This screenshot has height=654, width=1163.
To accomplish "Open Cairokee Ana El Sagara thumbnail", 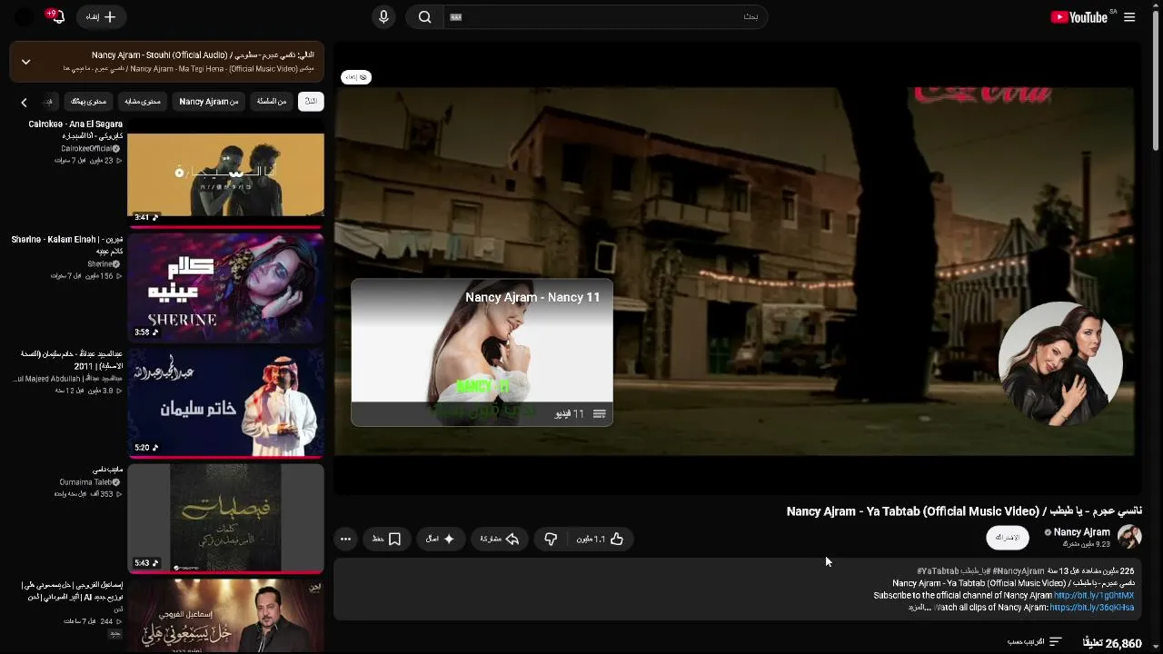I will point(225,173).
